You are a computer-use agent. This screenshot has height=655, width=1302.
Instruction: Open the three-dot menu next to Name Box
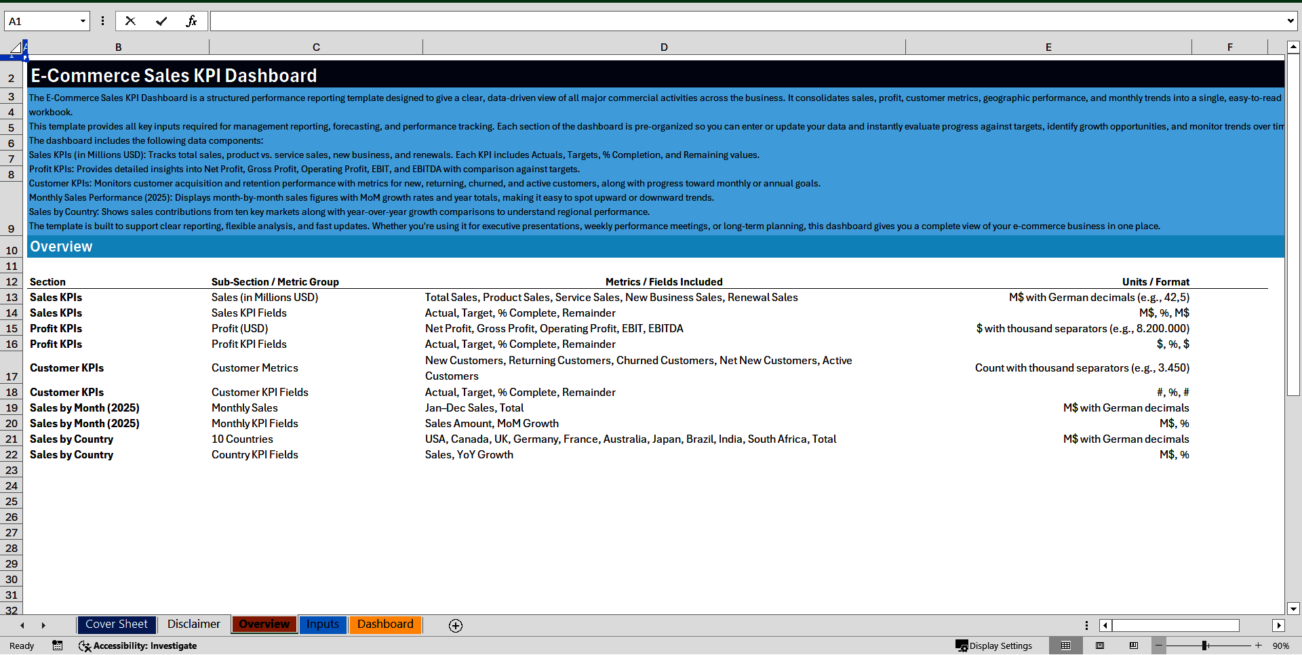click(102, 21)
